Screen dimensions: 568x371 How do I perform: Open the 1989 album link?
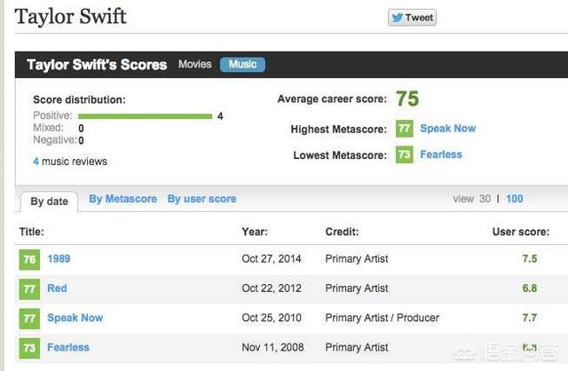[x=59, y=258]
